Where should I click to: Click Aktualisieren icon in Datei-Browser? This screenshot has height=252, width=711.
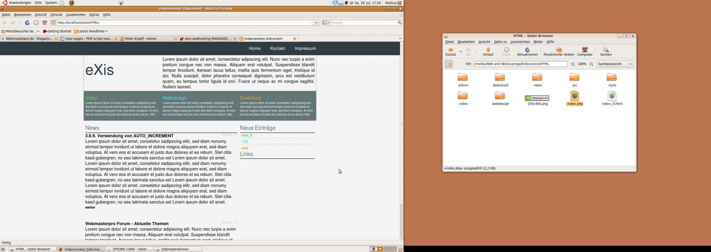[527, 50]
